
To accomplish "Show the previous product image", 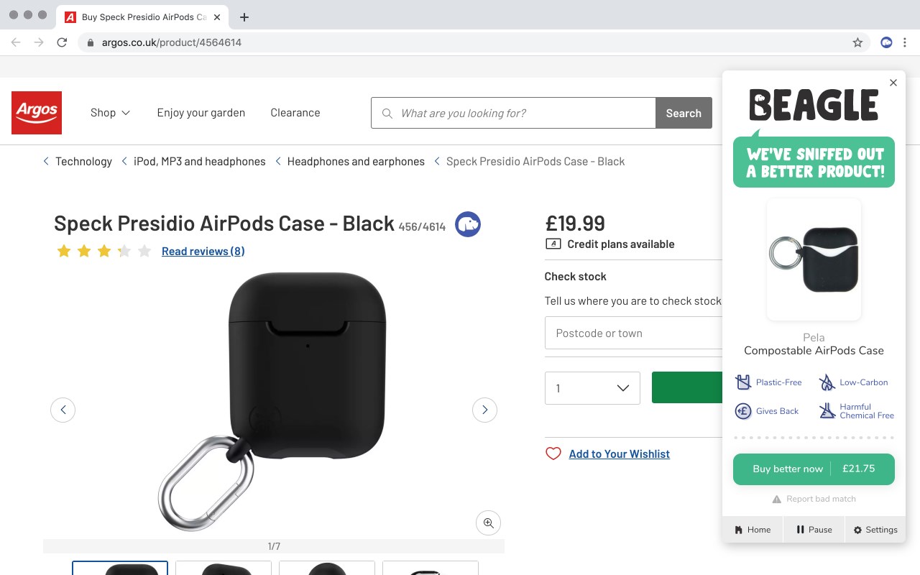I will tap(63, 410).
